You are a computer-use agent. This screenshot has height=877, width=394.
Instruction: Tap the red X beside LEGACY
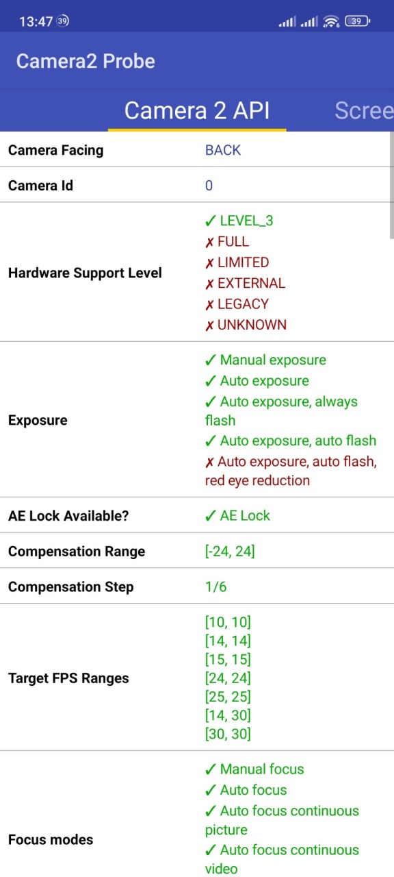pyautogui.click(x=210, y=305)
